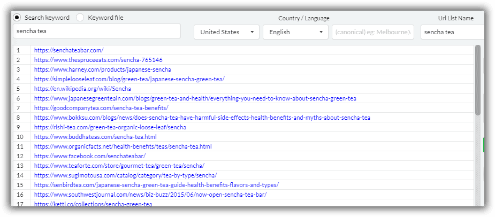The height and width of the screenshot is (217, 495).
Task: Open the simplelooseleaf.com blog link
Action: coord(130,79)
